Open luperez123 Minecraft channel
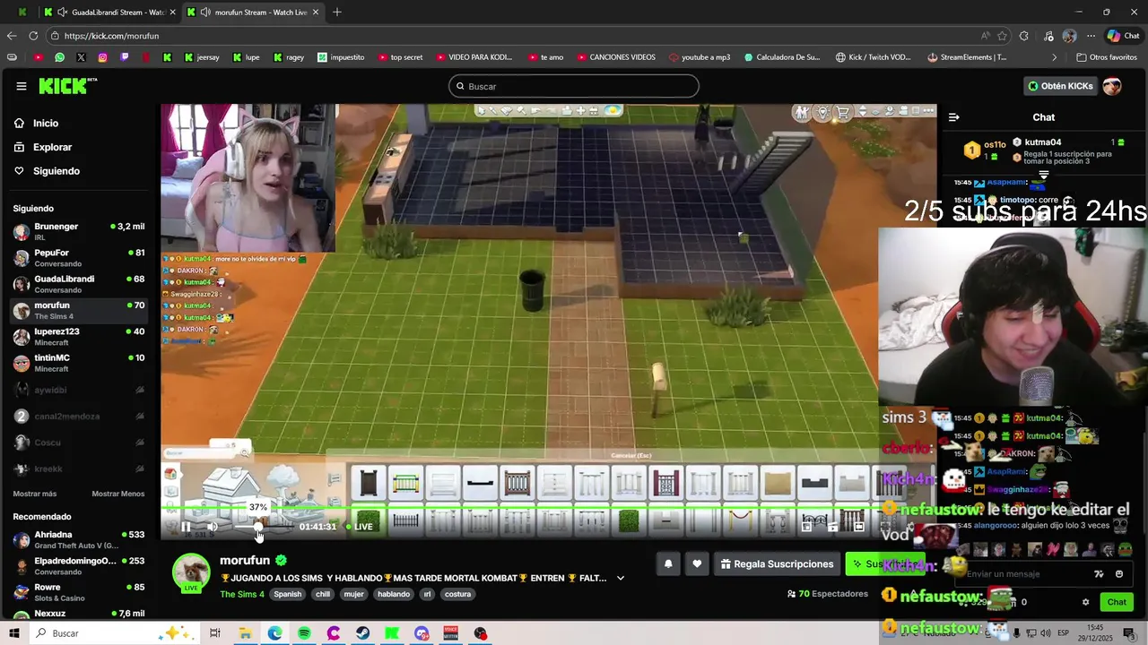Image resolution: width=1148 pixels, height=645 pixels. (79, 337)
